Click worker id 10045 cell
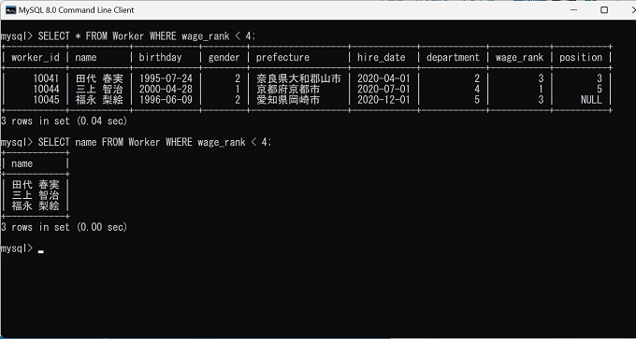 46,100
